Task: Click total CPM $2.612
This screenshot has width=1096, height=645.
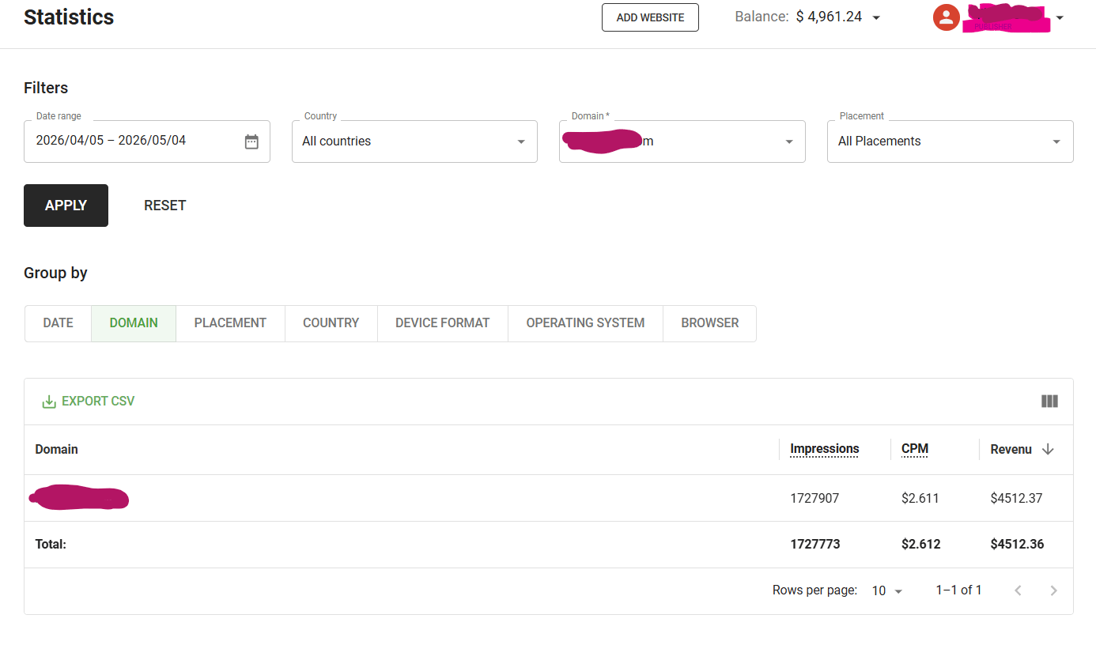Action: pyautogui.click(x=921, y=545)
